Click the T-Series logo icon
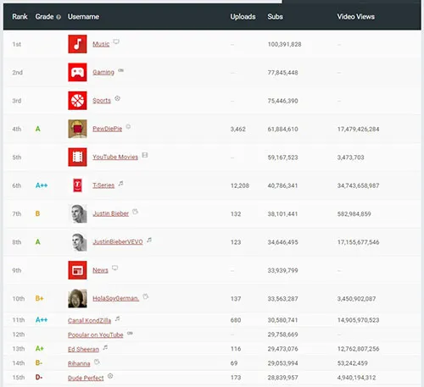This screenshot has width=424, height=387. click(x=77, y=185)
